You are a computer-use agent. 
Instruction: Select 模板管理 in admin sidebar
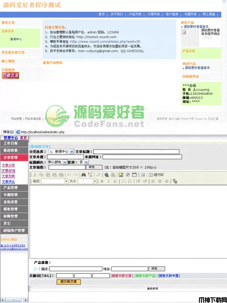(x=14, y=209)
